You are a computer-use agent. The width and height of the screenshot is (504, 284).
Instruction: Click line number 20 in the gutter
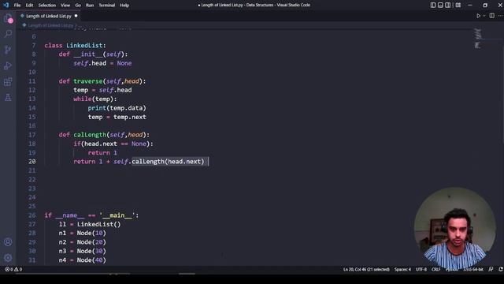(32, 162)
